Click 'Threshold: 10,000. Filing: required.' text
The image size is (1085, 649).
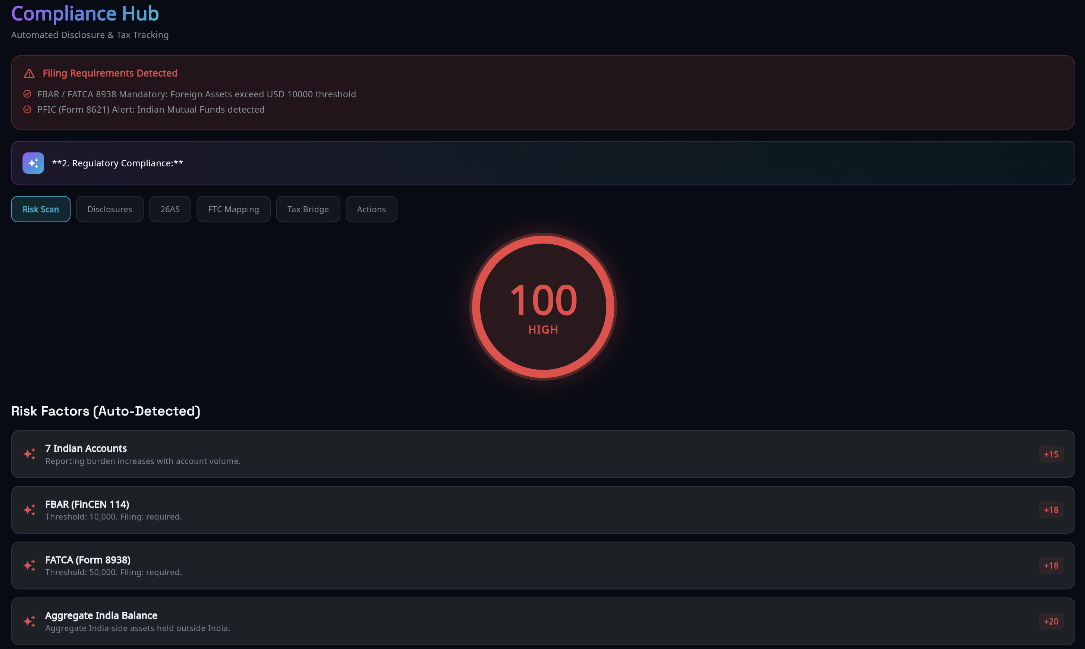114,517
